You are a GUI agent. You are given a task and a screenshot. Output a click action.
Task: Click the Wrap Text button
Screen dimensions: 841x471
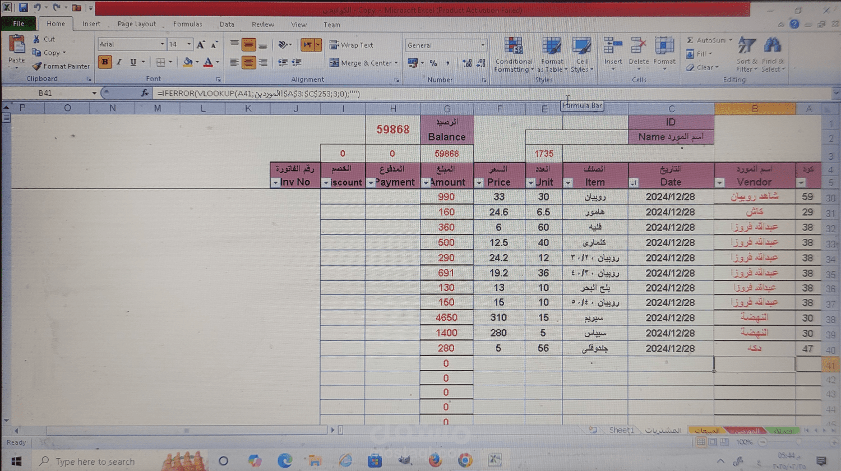point(352,45)
